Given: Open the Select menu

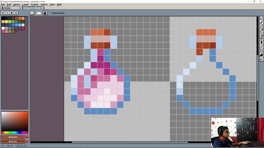Looking at the screenshot, I should click(x=44, y=5).
